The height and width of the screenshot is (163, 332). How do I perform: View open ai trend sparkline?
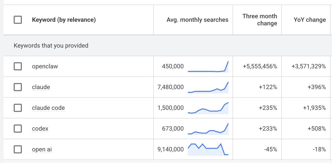208,149
